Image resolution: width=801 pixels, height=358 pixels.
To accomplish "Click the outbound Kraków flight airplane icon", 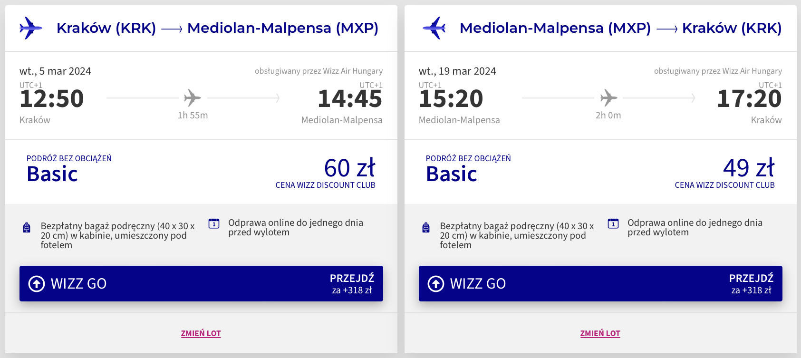I will click(x=31, y=28).
